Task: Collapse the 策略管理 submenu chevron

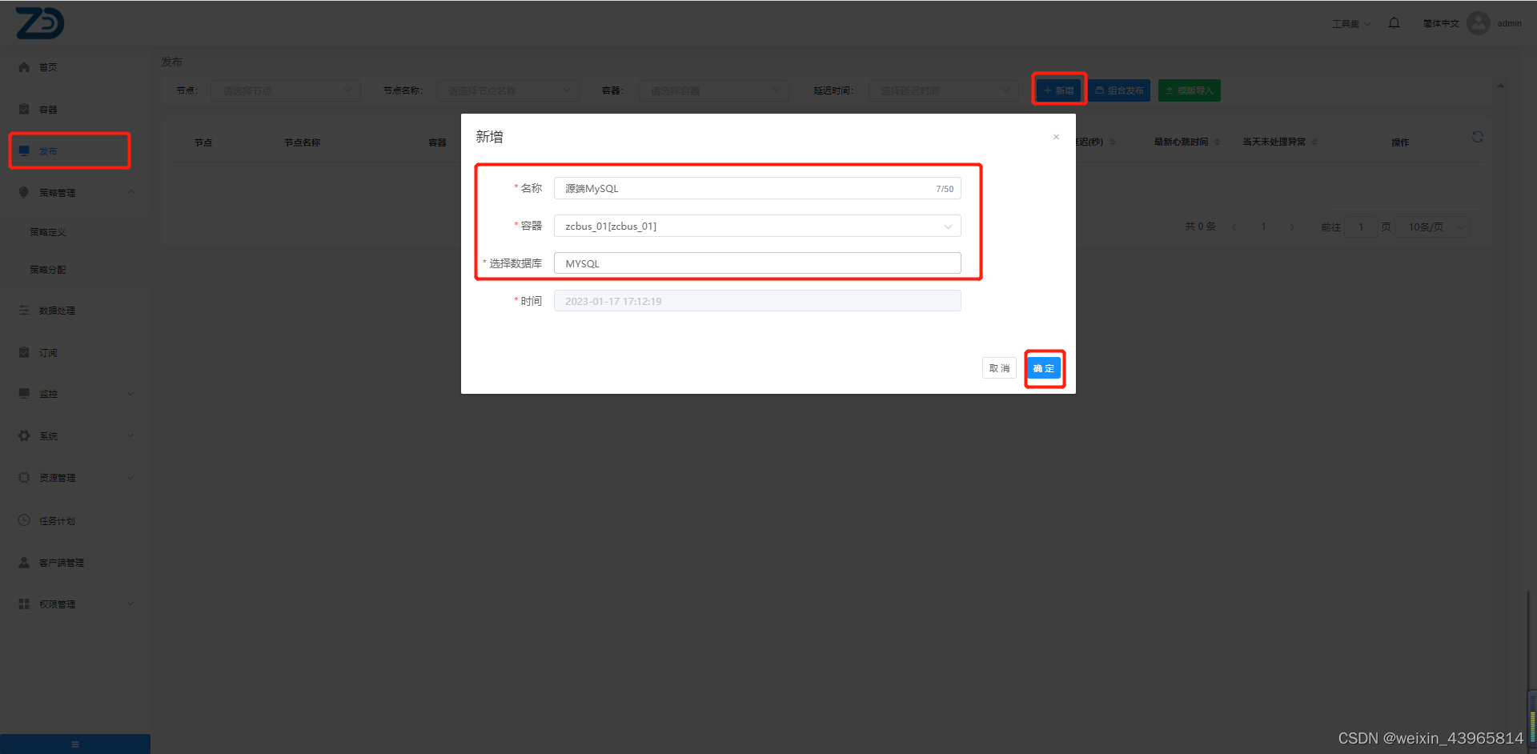Action: 131,191
